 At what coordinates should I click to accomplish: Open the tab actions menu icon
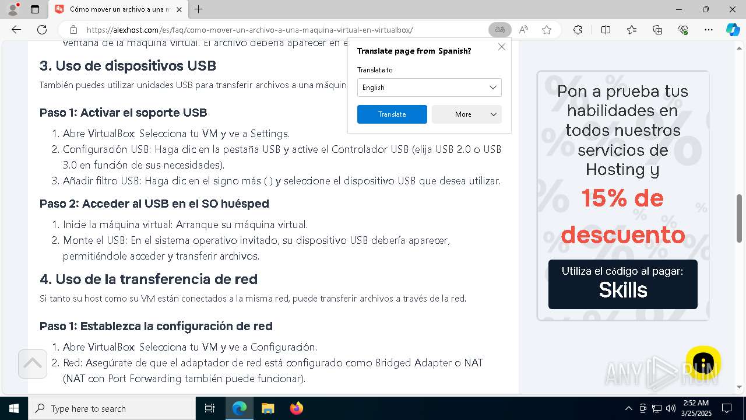click(x=35, y=9)
